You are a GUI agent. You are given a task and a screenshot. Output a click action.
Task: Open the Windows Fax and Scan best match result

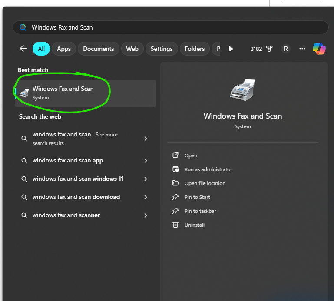coord(85,93)
